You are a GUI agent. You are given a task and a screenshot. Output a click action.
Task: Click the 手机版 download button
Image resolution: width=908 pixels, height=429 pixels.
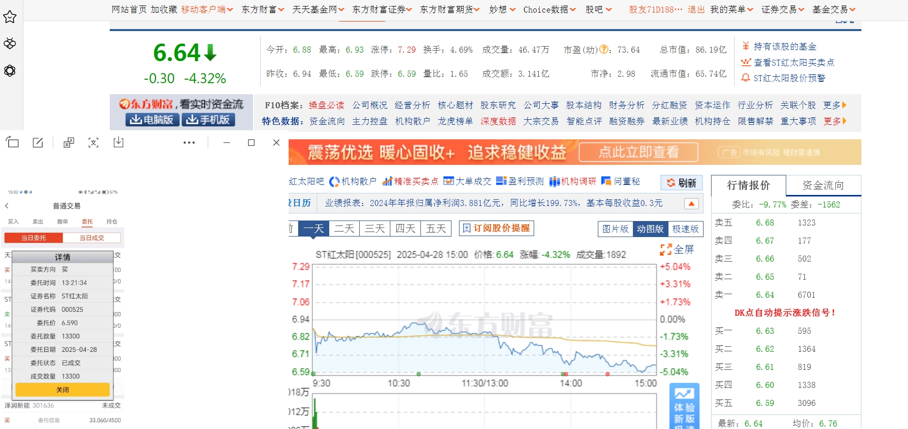[208, 120]
